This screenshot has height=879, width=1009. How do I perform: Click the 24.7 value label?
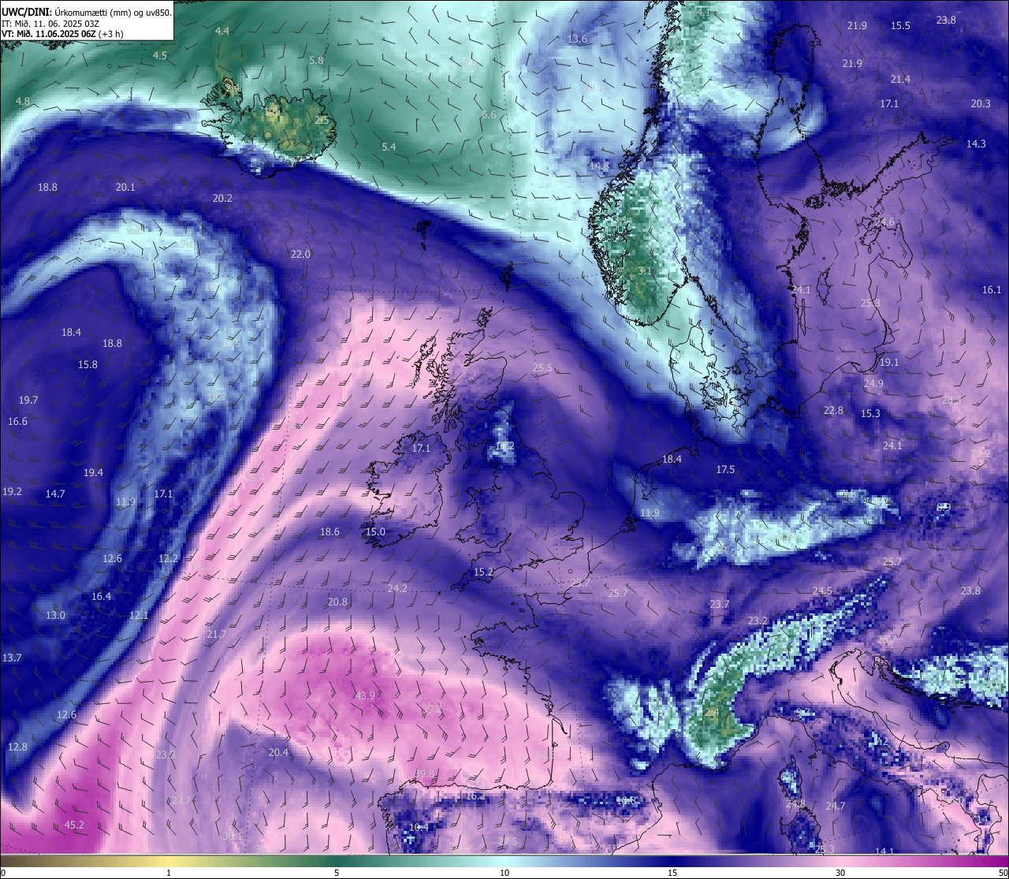(835, 806)
